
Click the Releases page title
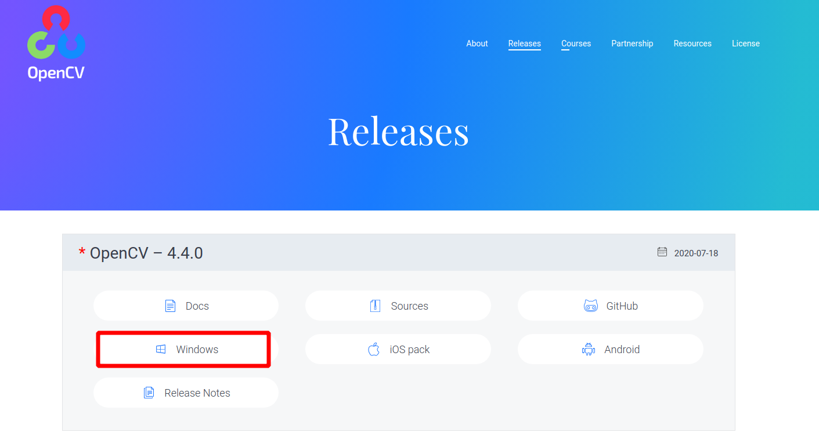[398, 131]
